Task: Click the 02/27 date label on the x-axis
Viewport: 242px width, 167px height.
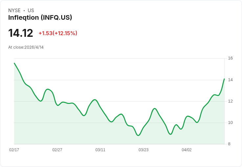Action: click(57, 150)
